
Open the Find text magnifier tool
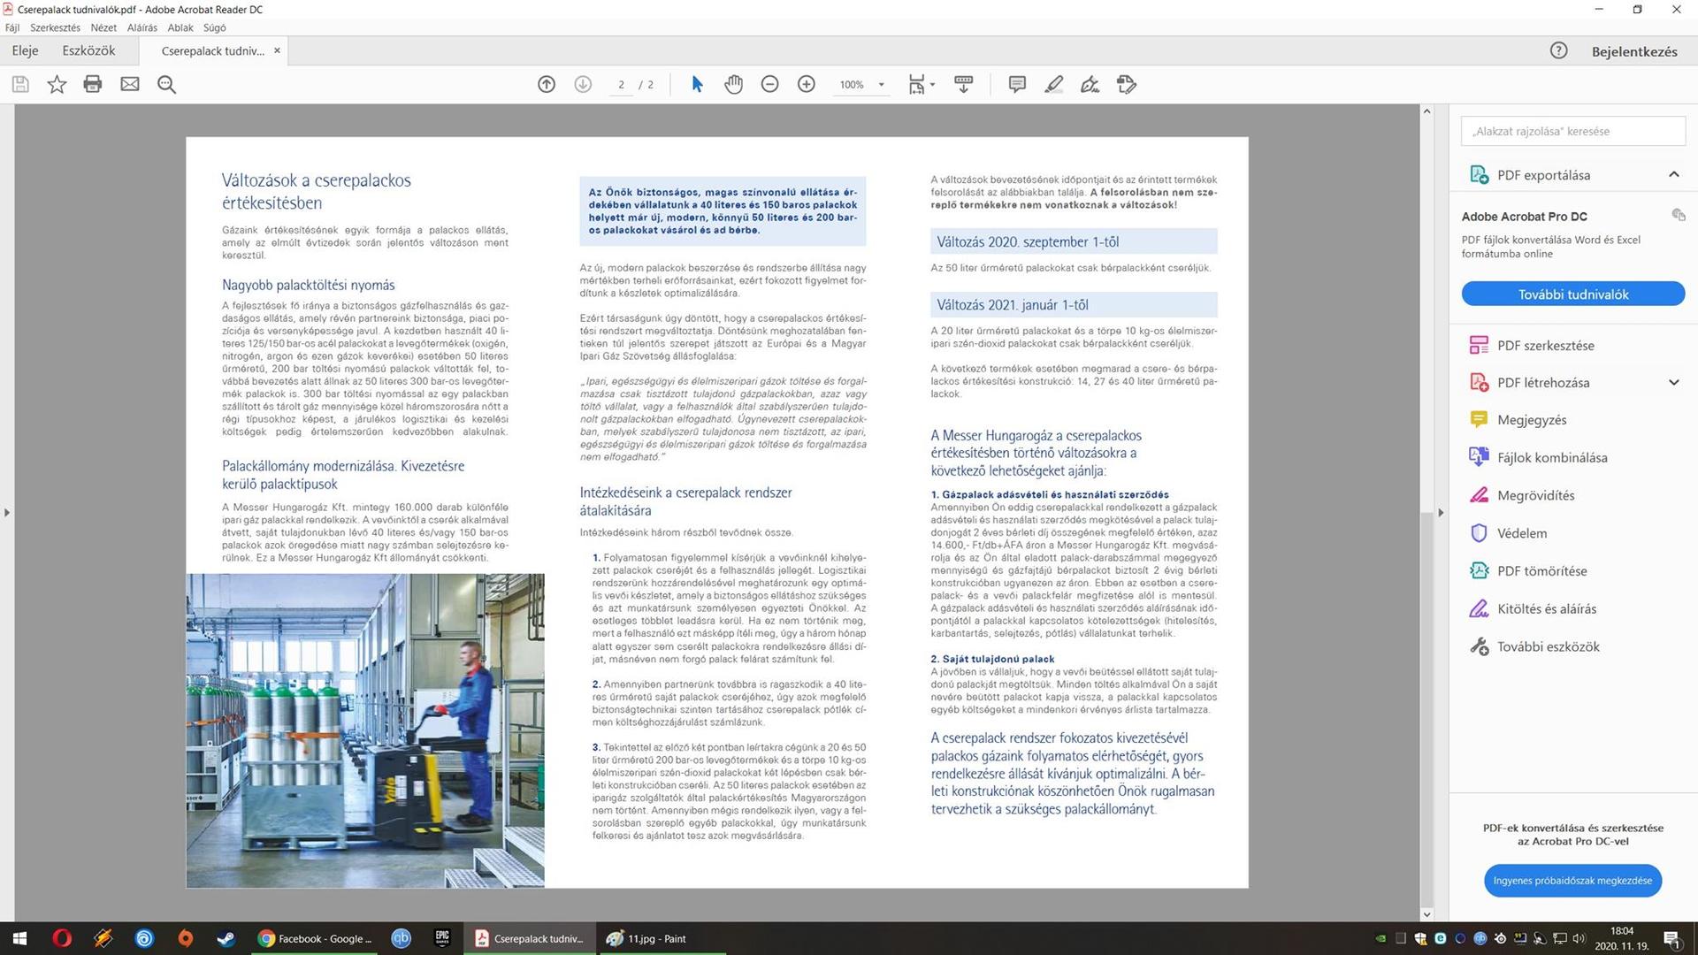pos(166,85)
